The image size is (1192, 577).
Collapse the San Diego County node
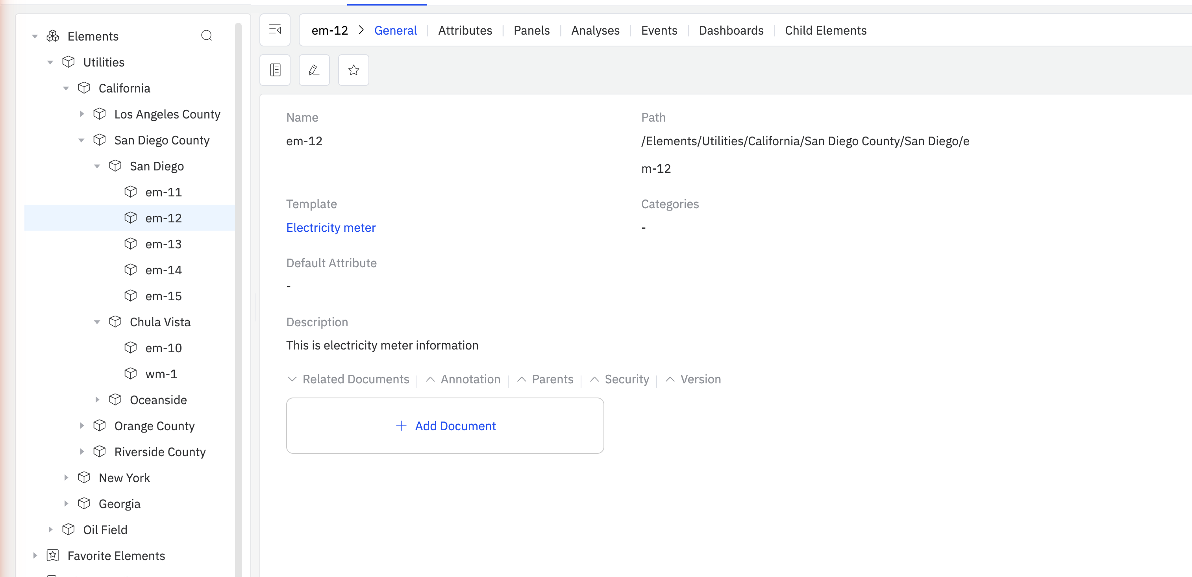coord(82,140)
